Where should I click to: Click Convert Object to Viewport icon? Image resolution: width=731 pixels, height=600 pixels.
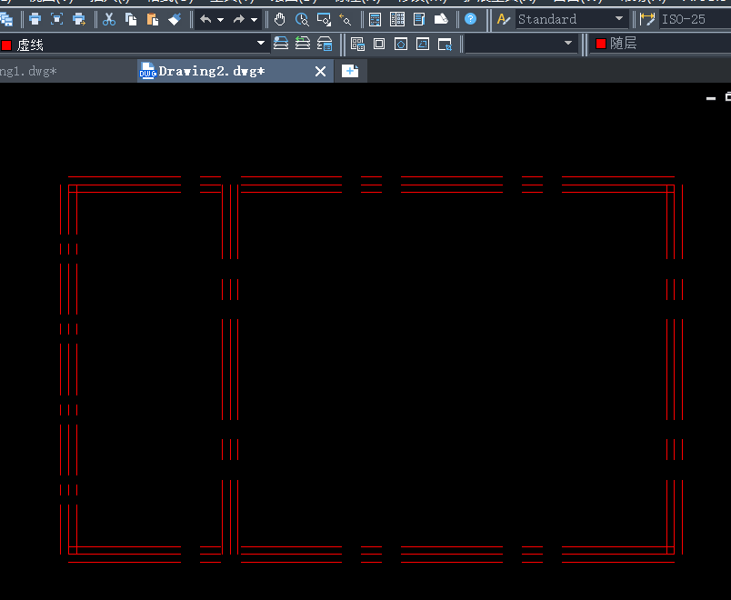pyautogui.click(x=423, y=44)
